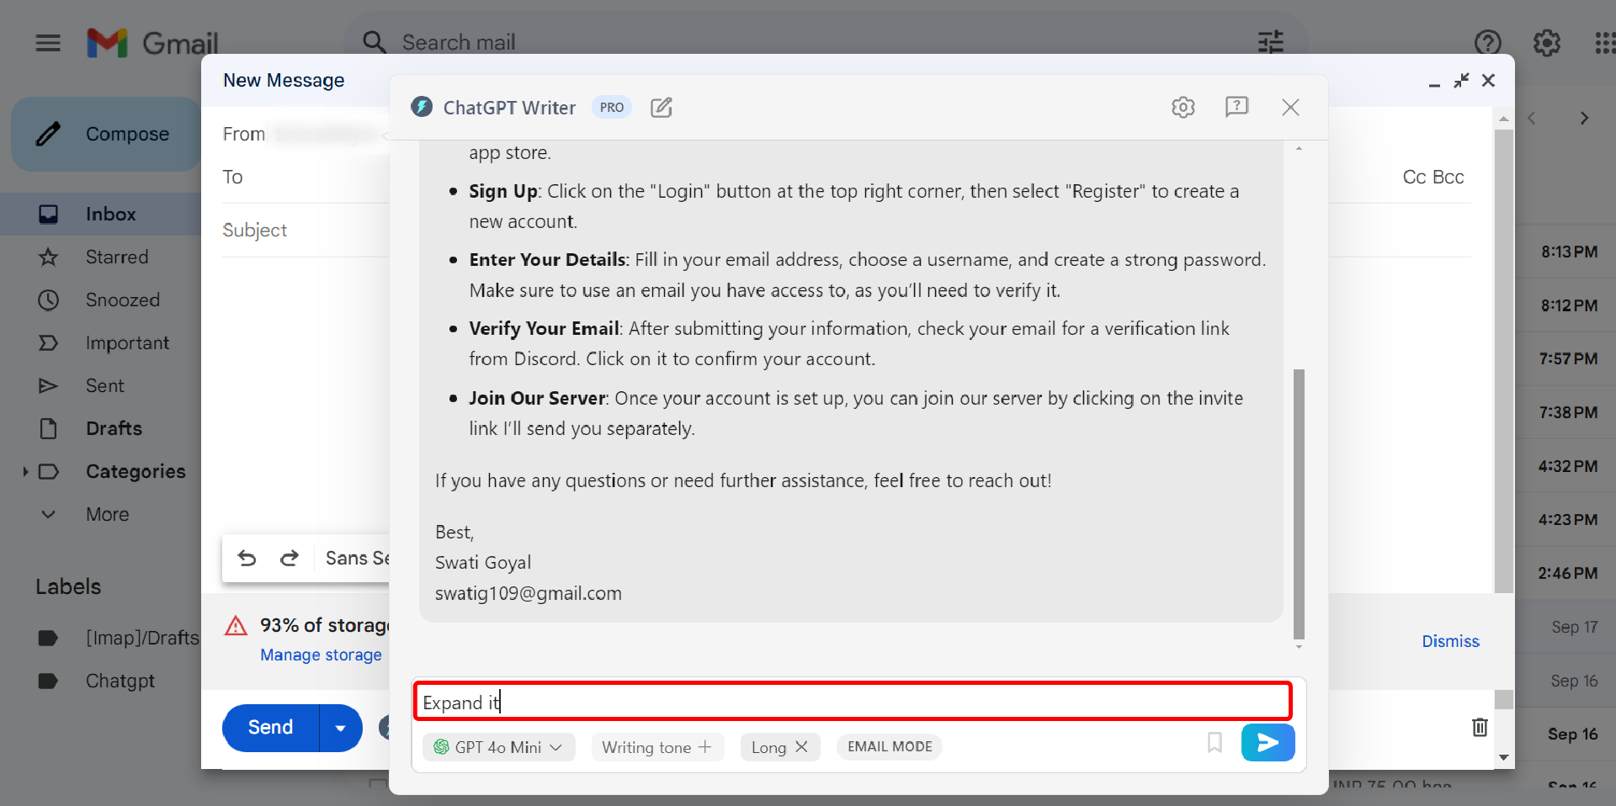Click the Gmail logo
Viewport: 1616px width, 806px height.
coord(152,42)
